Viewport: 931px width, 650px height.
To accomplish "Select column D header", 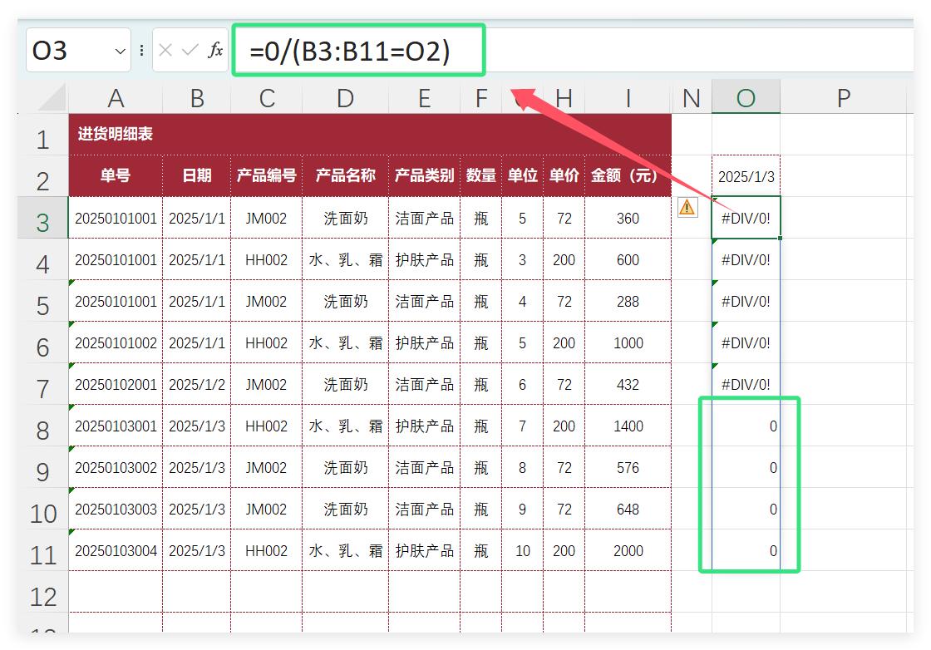I will pyautogui.click(x=346, y=98).
